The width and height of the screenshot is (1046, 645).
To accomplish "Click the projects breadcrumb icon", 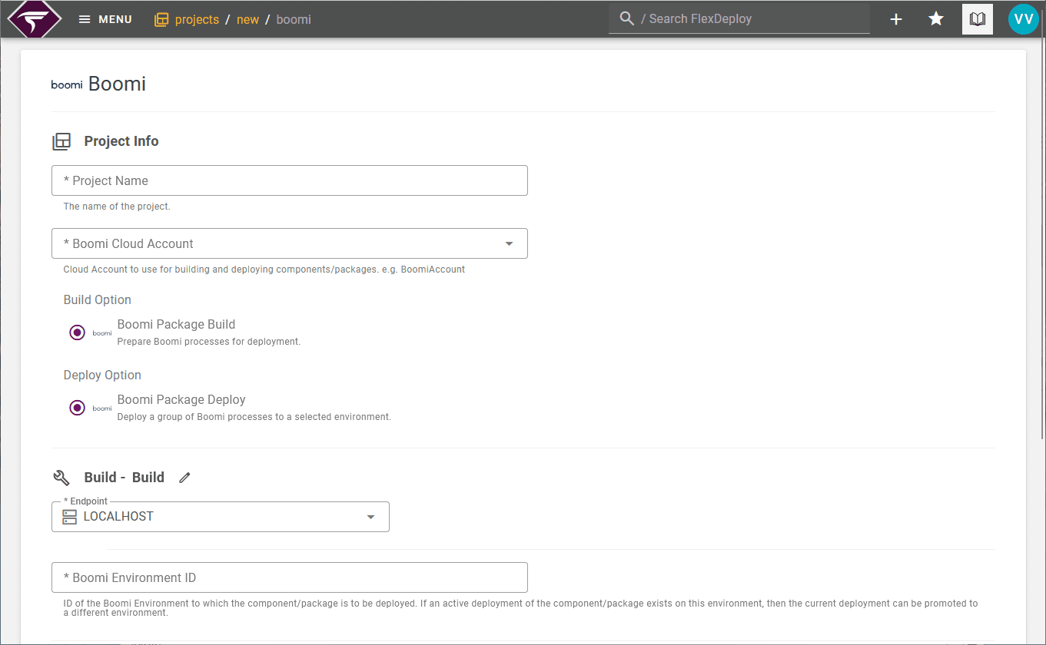I will [161, 20].
